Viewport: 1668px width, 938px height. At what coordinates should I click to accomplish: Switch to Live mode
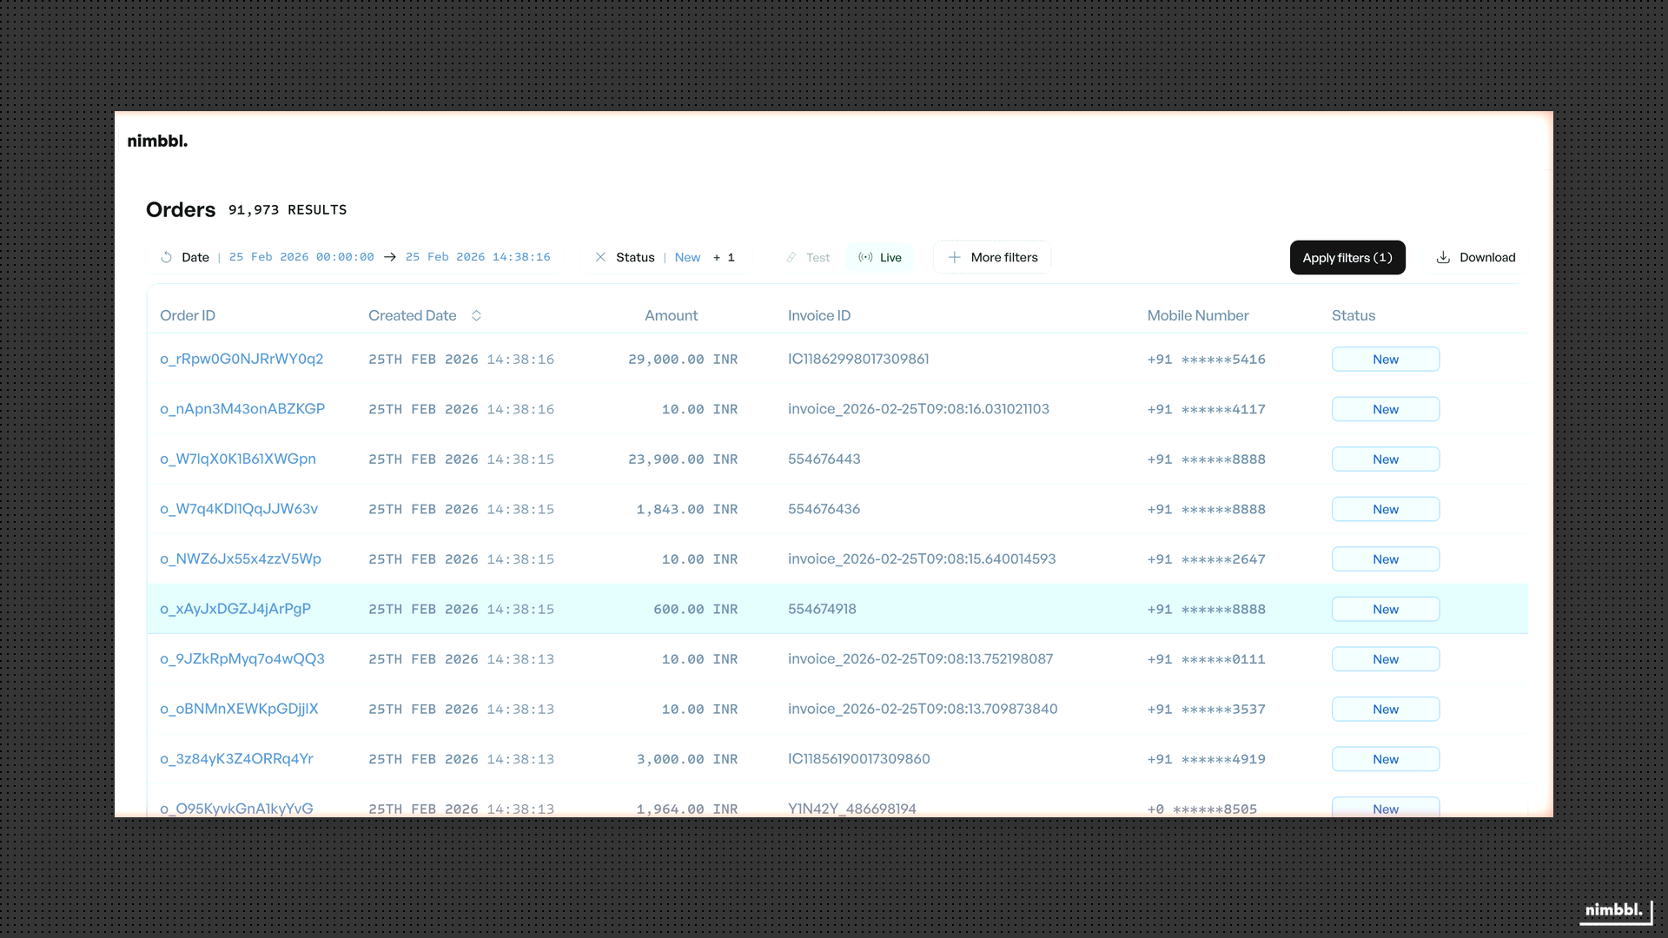(890, 258)
